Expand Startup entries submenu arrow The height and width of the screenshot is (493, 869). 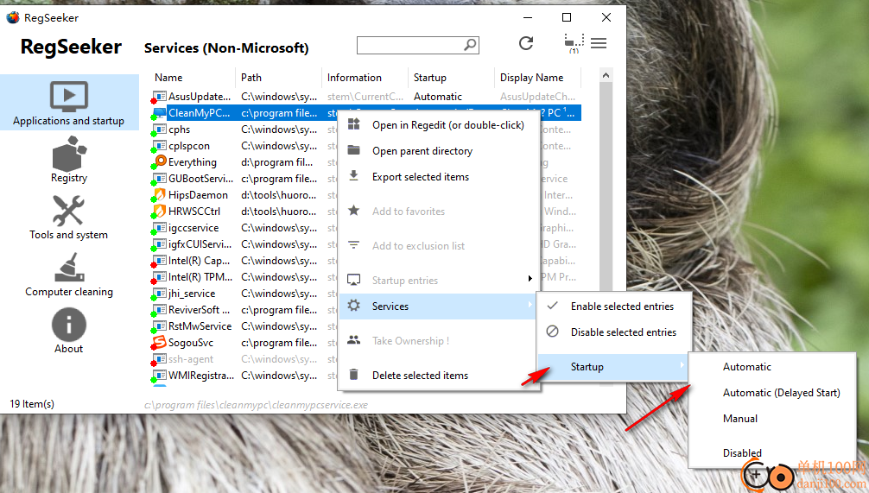(530, 279)
